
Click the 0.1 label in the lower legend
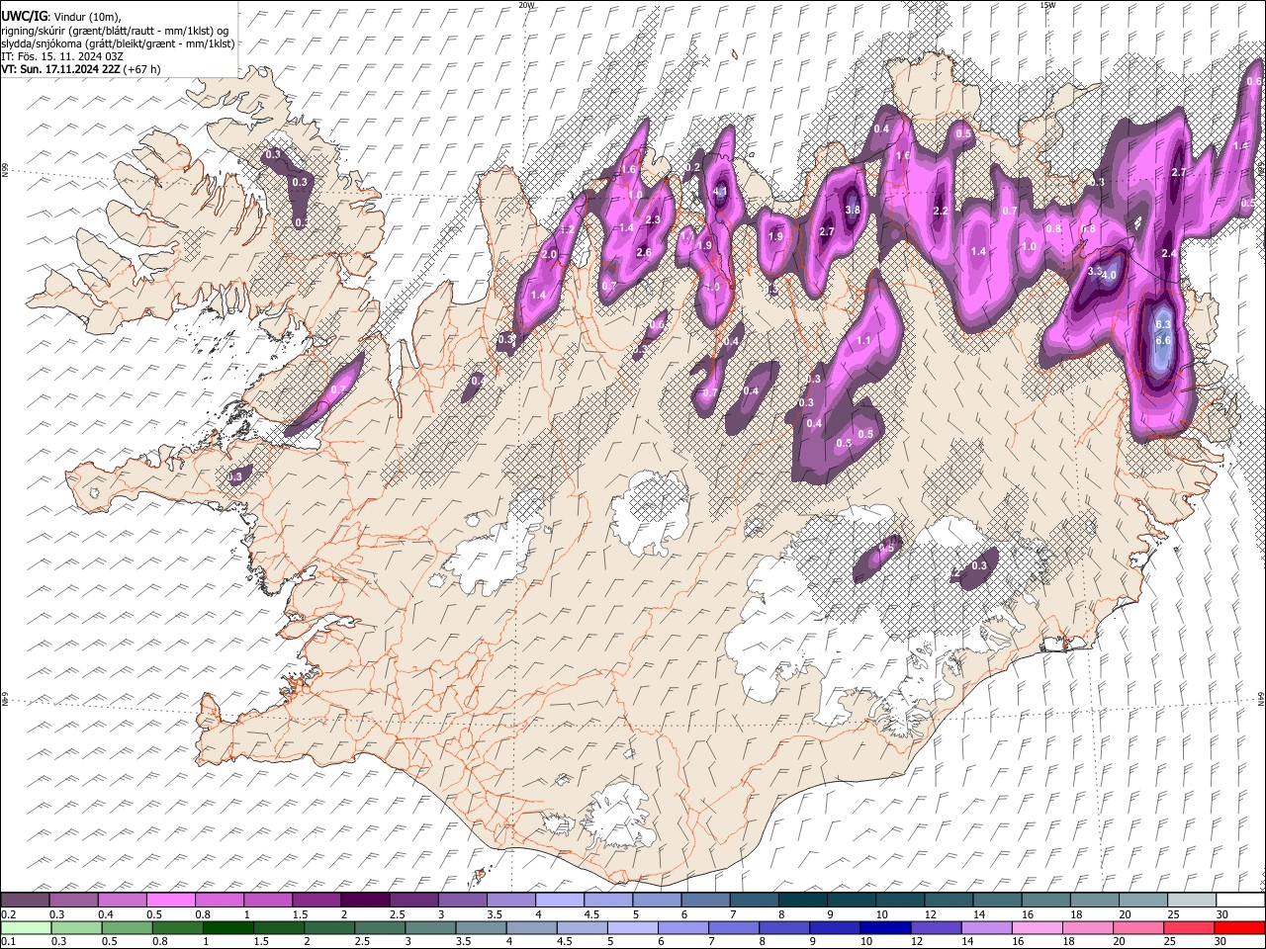click(x=8, y=941)
